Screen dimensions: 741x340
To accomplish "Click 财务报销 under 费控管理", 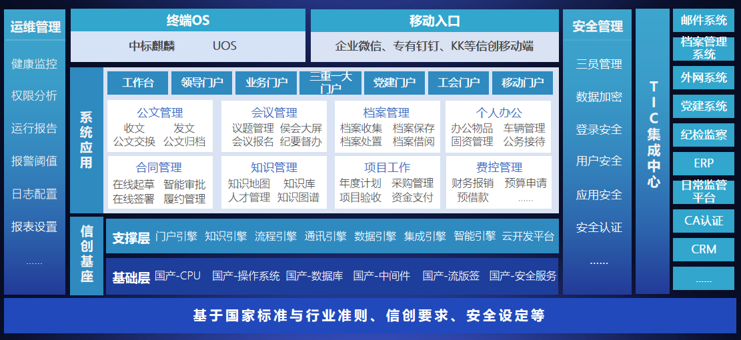I will coord(472,183).
